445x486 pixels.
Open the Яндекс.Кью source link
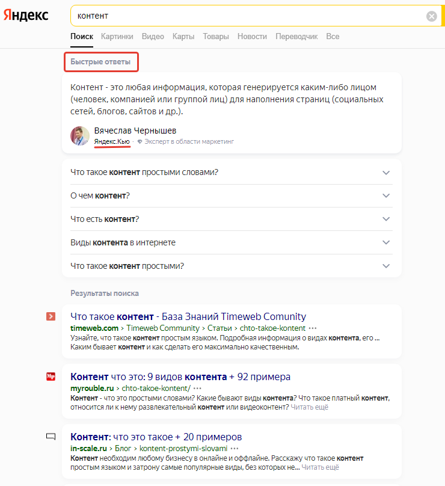(x=112, y=141)
